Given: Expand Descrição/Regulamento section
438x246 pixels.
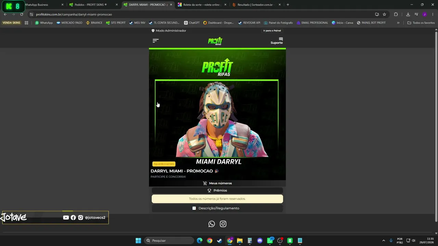Looking at the screenshot, I should click(217, 208).
